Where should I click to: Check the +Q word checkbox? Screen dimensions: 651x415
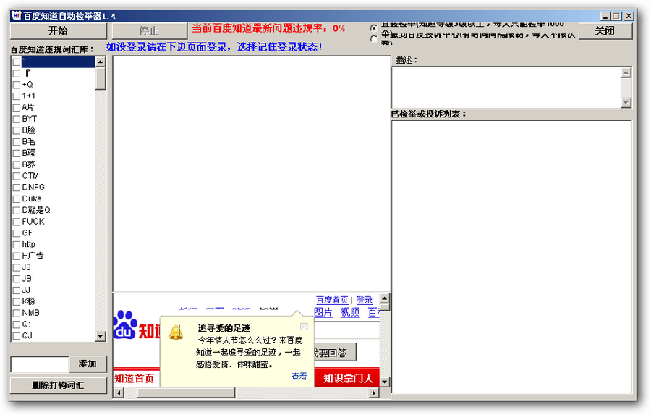pos(17,85)
